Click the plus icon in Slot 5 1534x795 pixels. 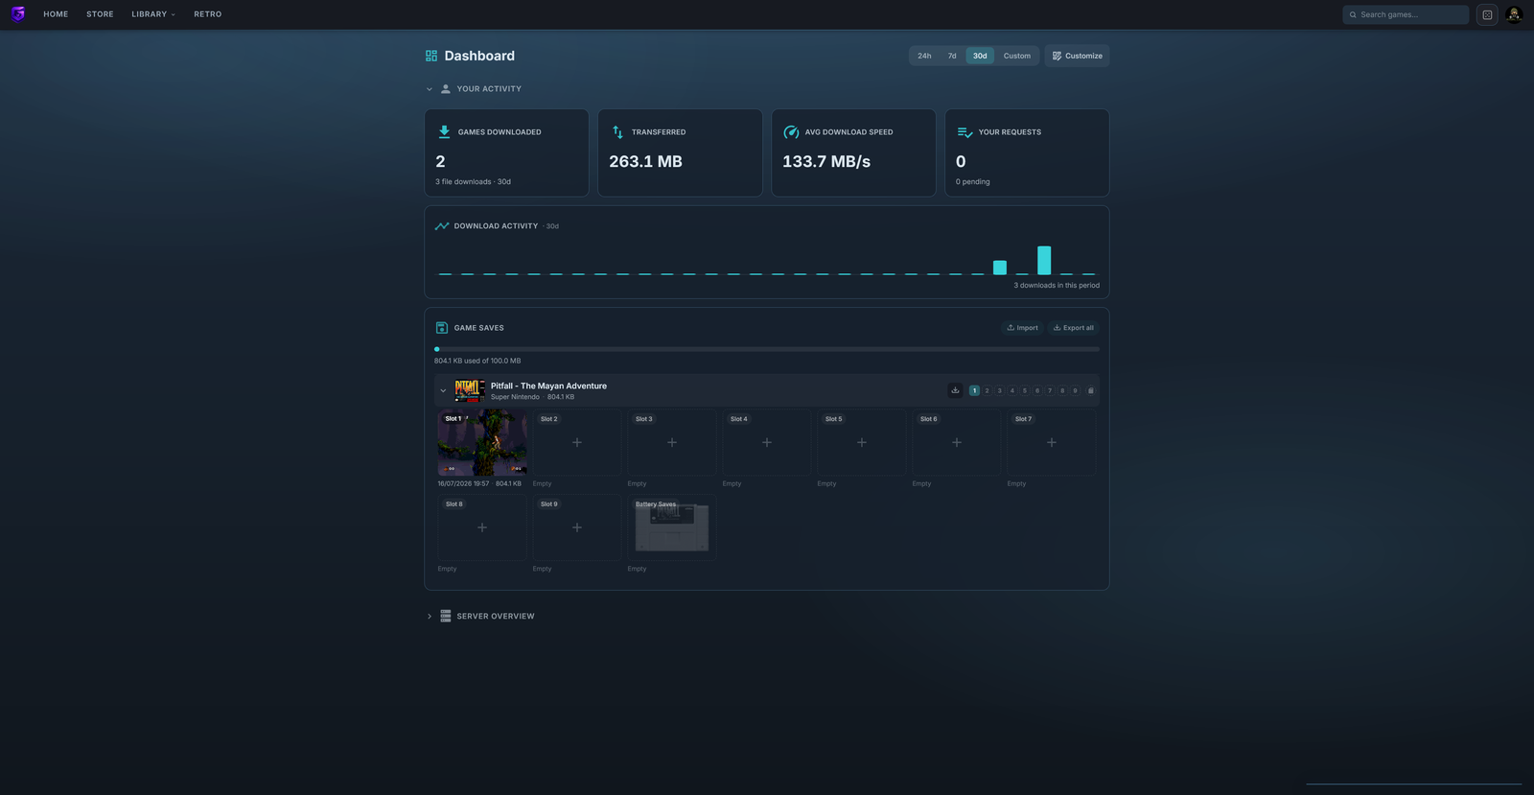tap(862, 443)
